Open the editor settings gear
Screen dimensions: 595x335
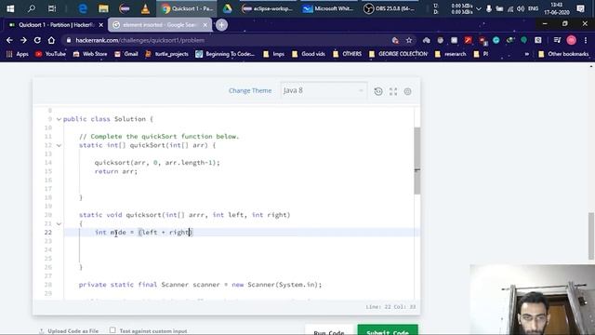[x=407, y=91]
